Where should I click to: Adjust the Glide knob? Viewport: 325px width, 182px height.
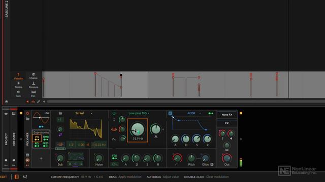click(x=205, y=158)
